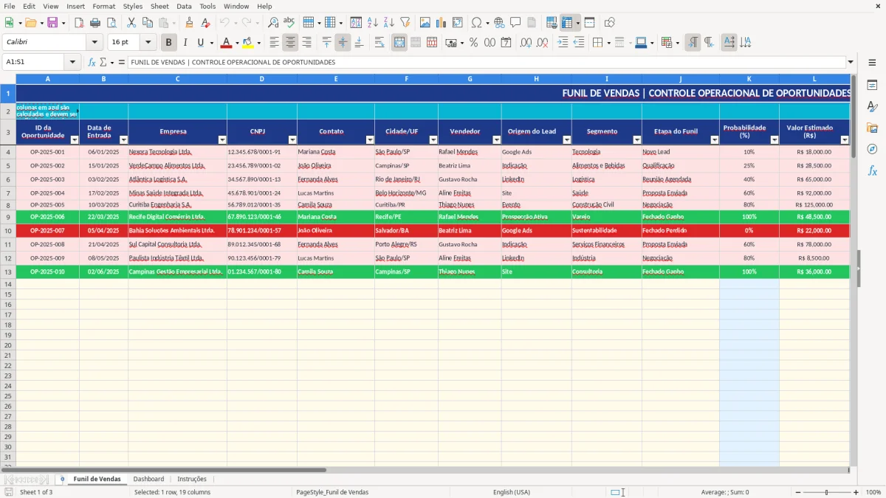
Task: Open the sidebar Functions panel
Action: pos(872,170)
